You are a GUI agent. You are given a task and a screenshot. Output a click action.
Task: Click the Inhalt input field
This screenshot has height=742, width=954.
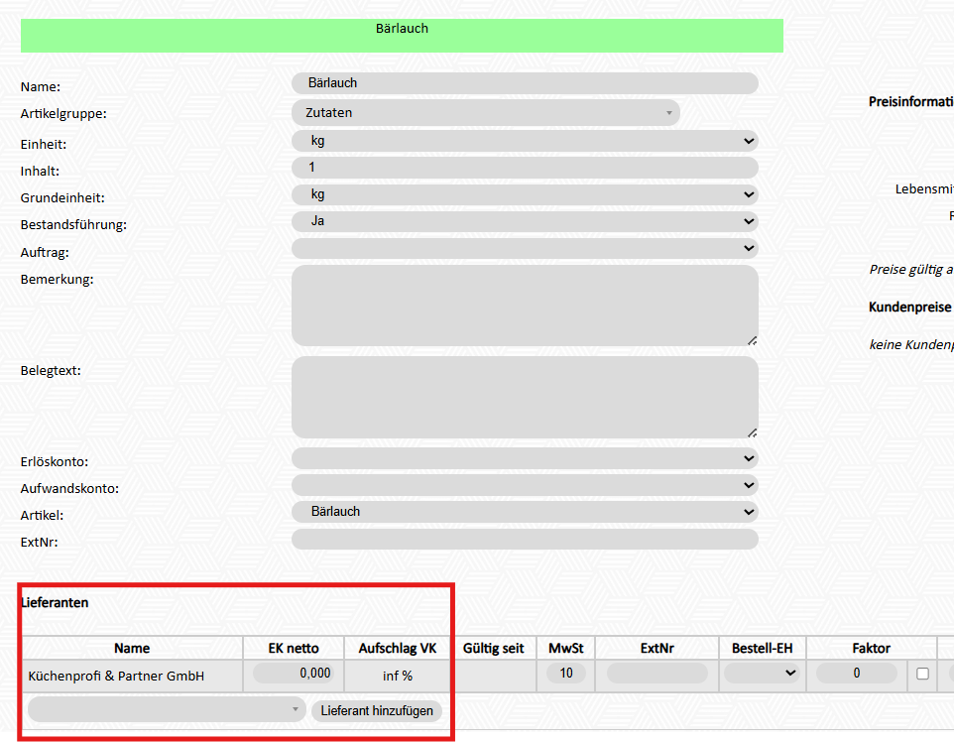525,168
